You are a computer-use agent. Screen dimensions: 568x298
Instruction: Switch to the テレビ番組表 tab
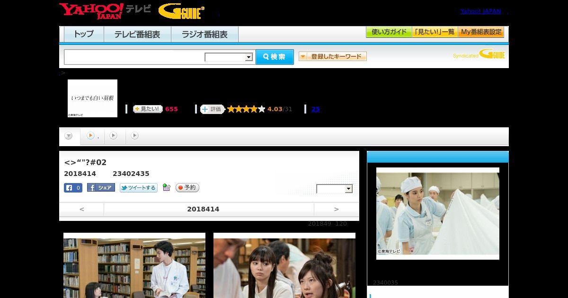(x=137, y=35)
